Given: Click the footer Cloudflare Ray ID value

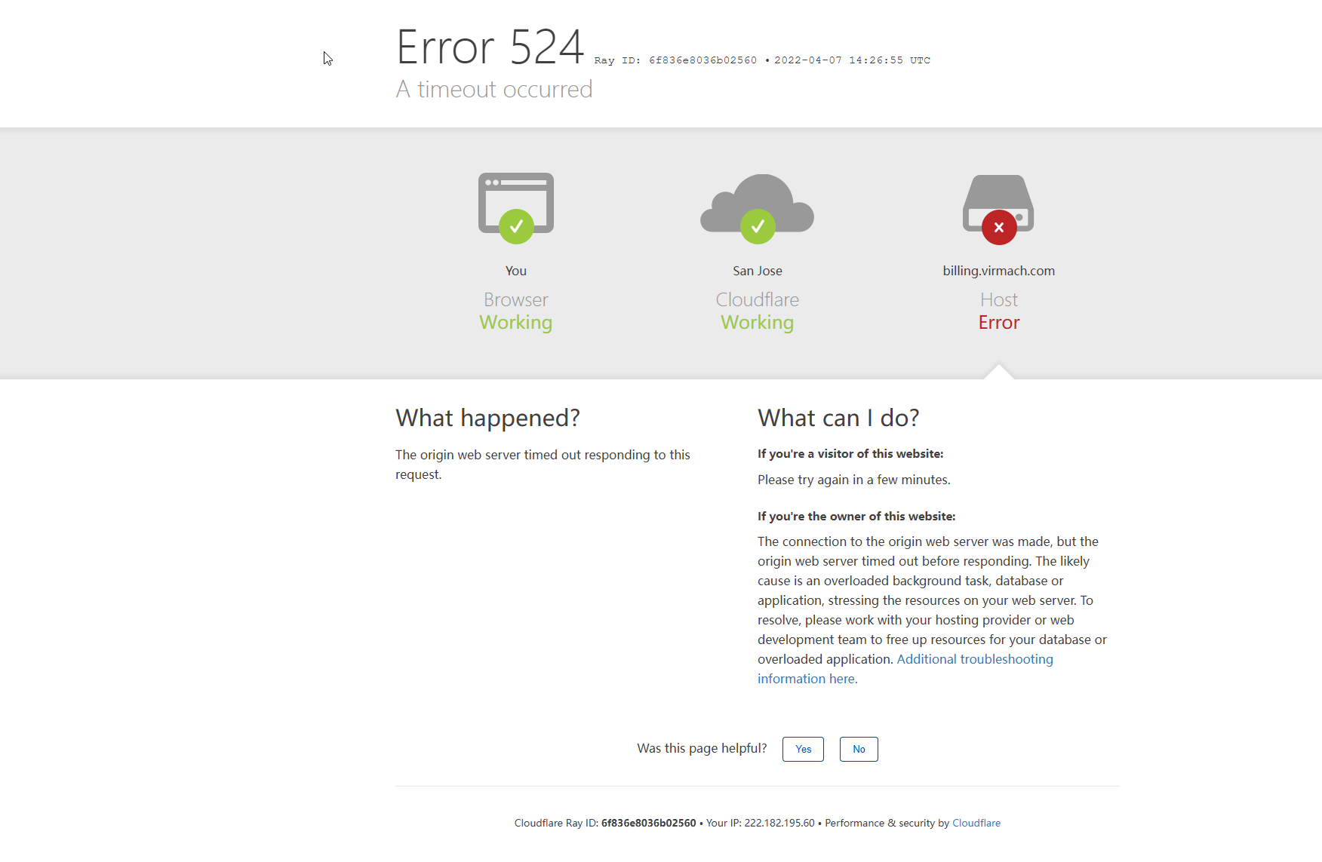Looking at the screenshot, I should pyautogui.click(x=649, y=823).
